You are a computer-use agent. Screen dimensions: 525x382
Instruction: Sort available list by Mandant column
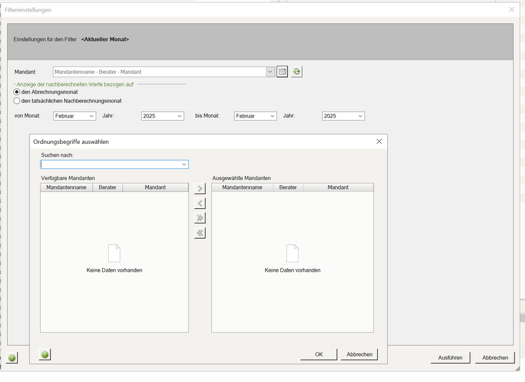click(x=156, y=187)
